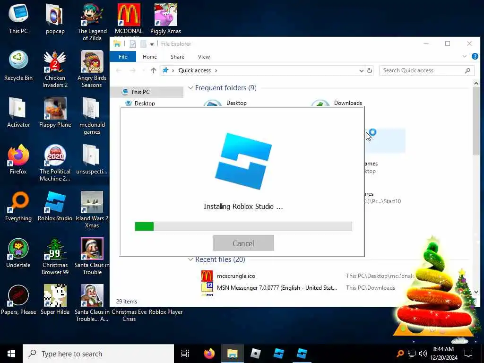Open mcdonald games folder
The width and height of the screenshot is (484, 363).
[x=92, y=116]
